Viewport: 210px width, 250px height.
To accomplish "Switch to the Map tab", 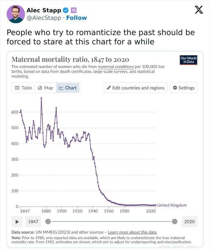I will pyautogui.click(x=45, y=88).
